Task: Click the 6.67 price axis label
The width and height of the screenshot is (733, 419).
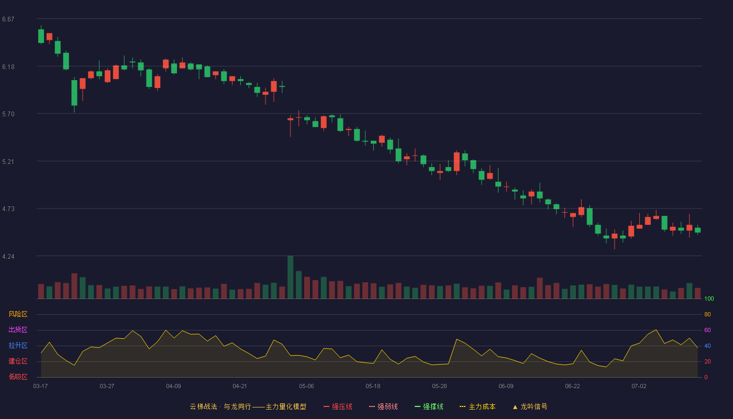Action: (8, 19)
